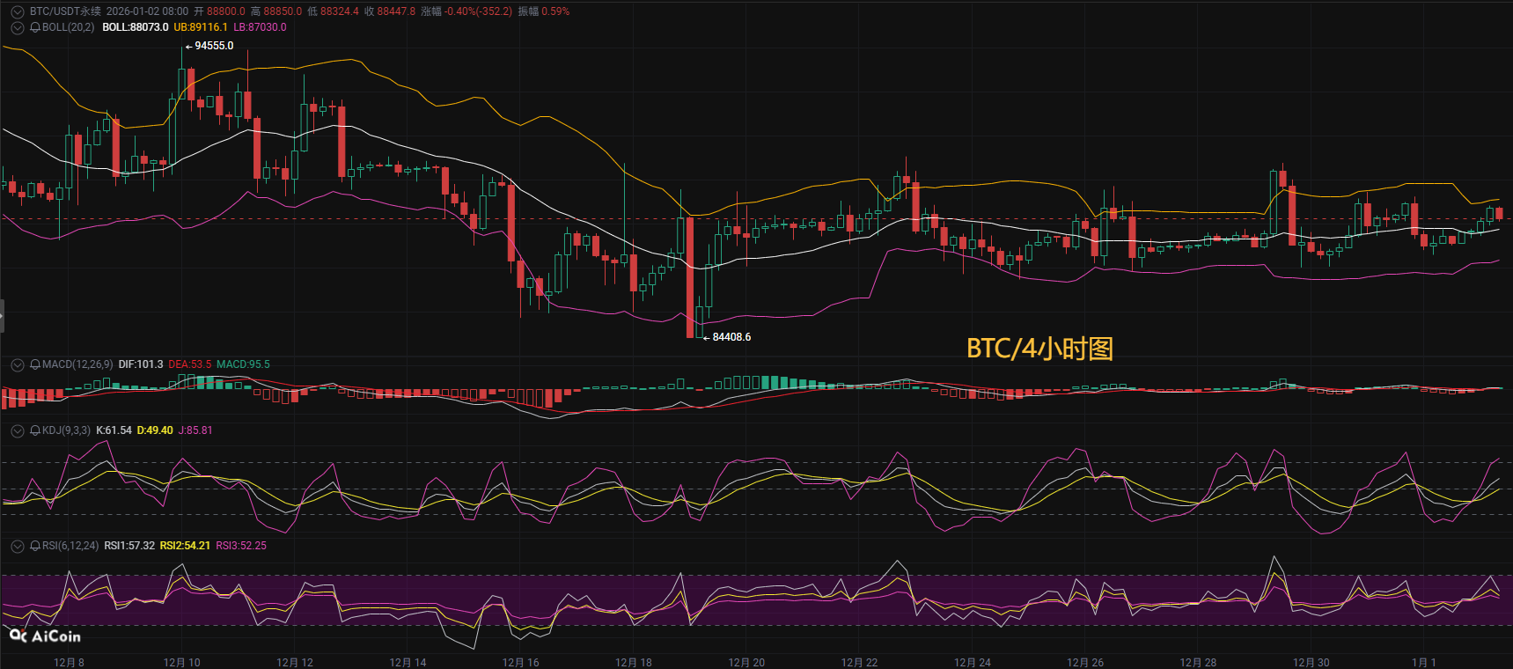Image resolution: width=1513 pixels, height=669 pixels.
Task: Select the RSI(6,12,24) indicator label
Action: click(x=70, y=546)
